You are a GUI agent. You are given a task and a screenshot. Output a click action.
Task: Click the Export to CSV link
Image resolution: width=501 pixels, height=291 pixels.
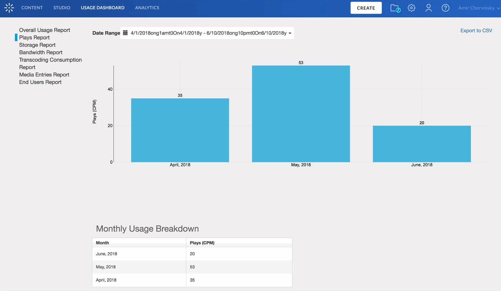[x=476, y=30]
